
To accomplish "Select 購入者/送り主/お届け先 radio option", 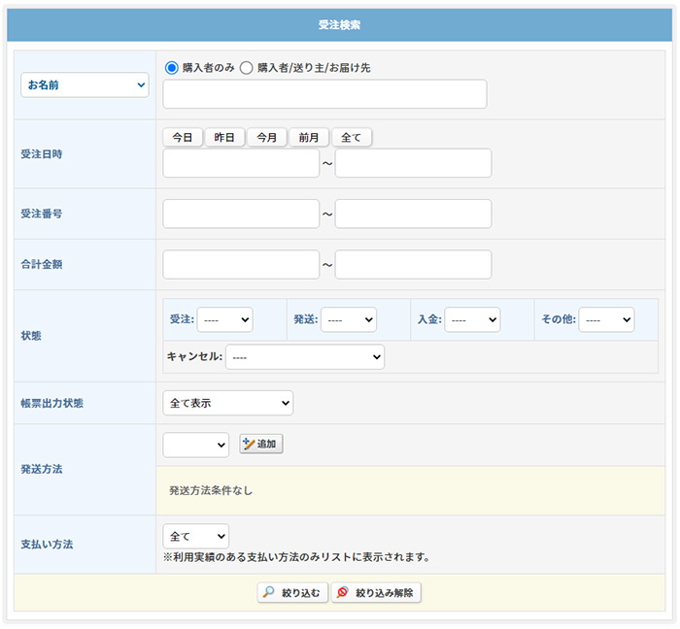I will [x=246, y=68].
